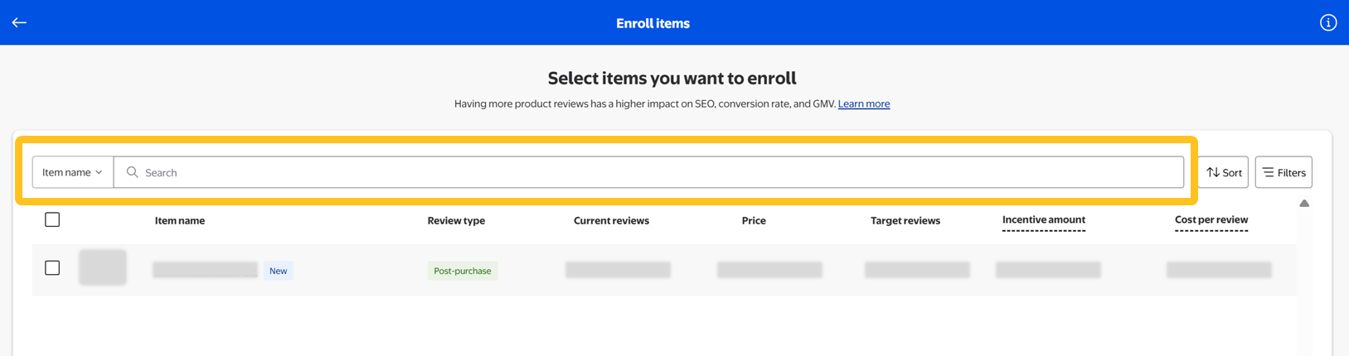The image size is (1349, 356).
Task: Click the Review type column header
Action: point(456,220)
